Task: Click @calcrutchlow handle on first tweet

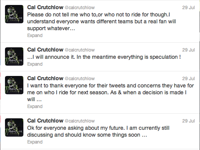Action: [80, 8]
